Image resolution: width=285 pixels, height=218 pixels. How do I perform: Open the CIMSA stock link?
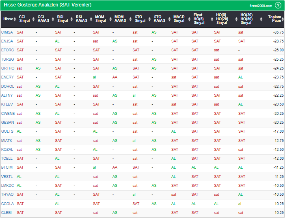[7, 32]
